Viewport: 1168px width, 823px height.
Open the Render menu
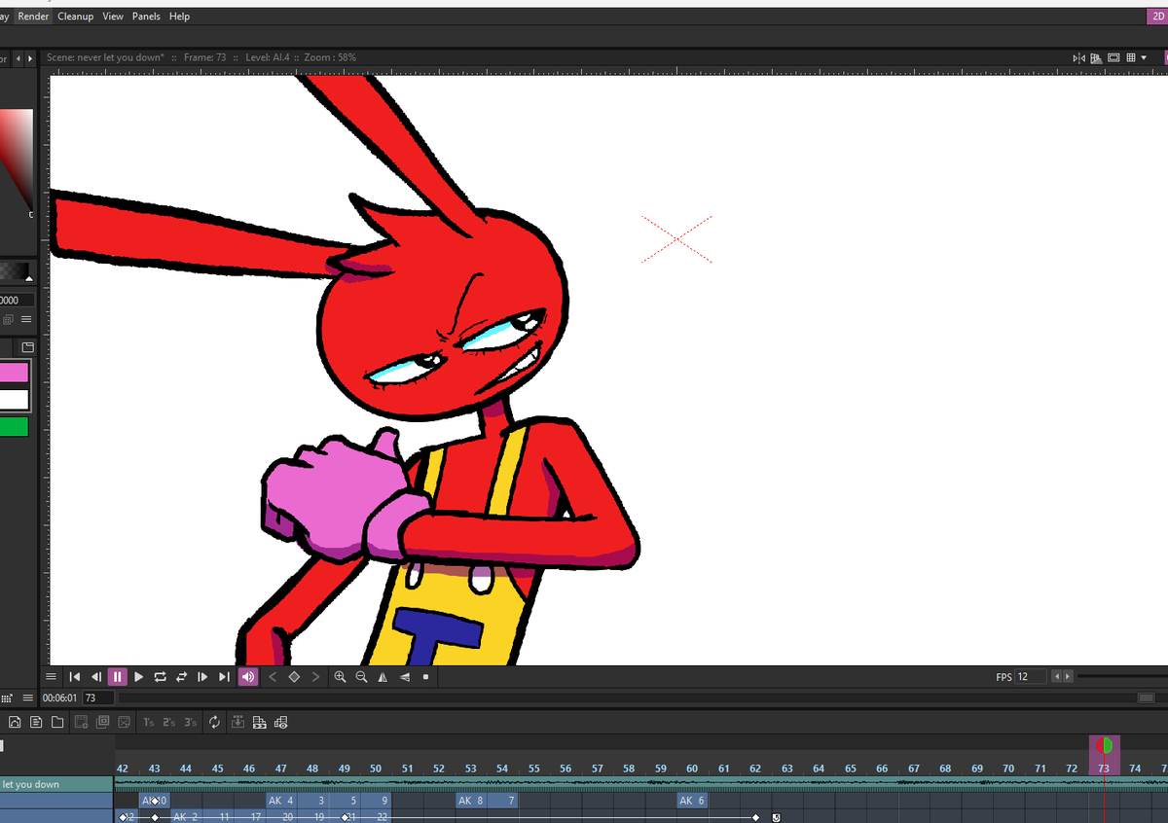[33, 17]
